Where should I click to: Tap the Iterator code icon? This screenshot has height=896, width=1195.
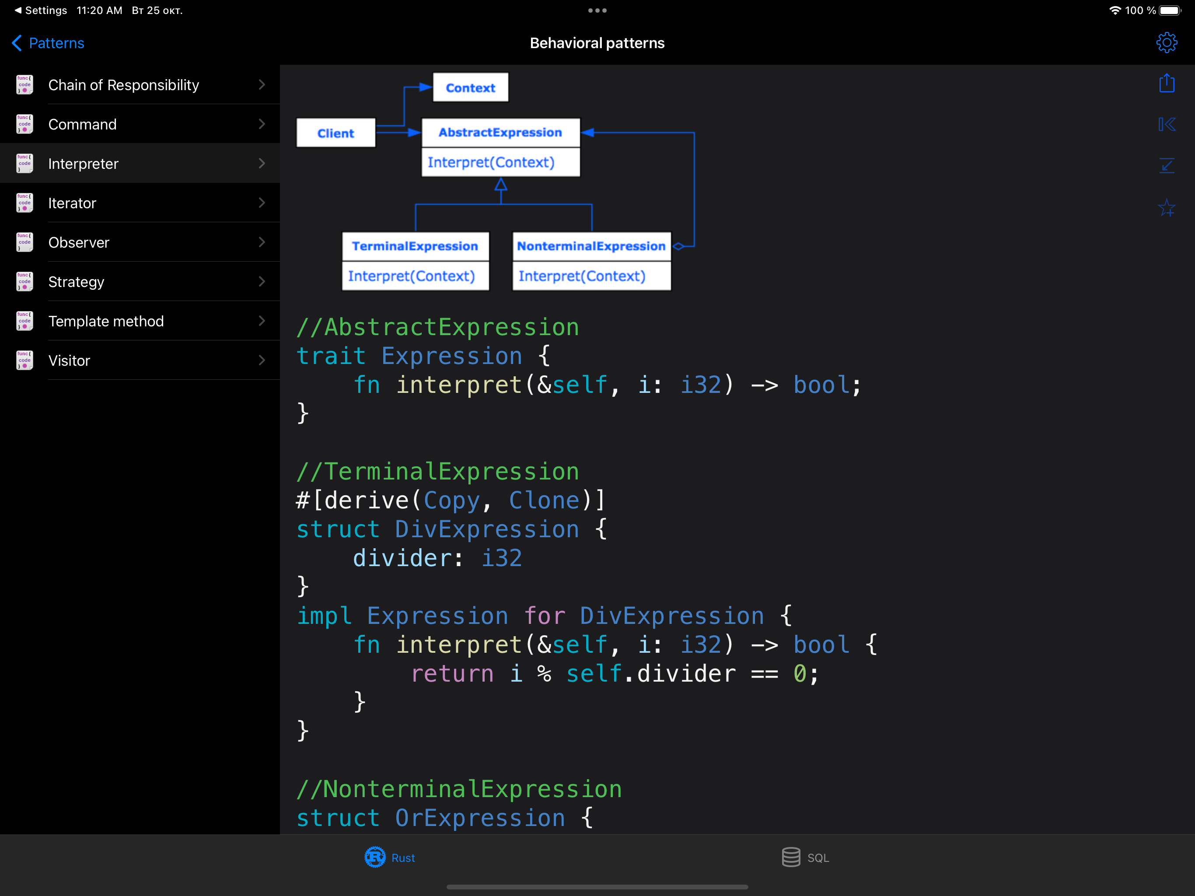pyautogui.click(x=24, y=203)
